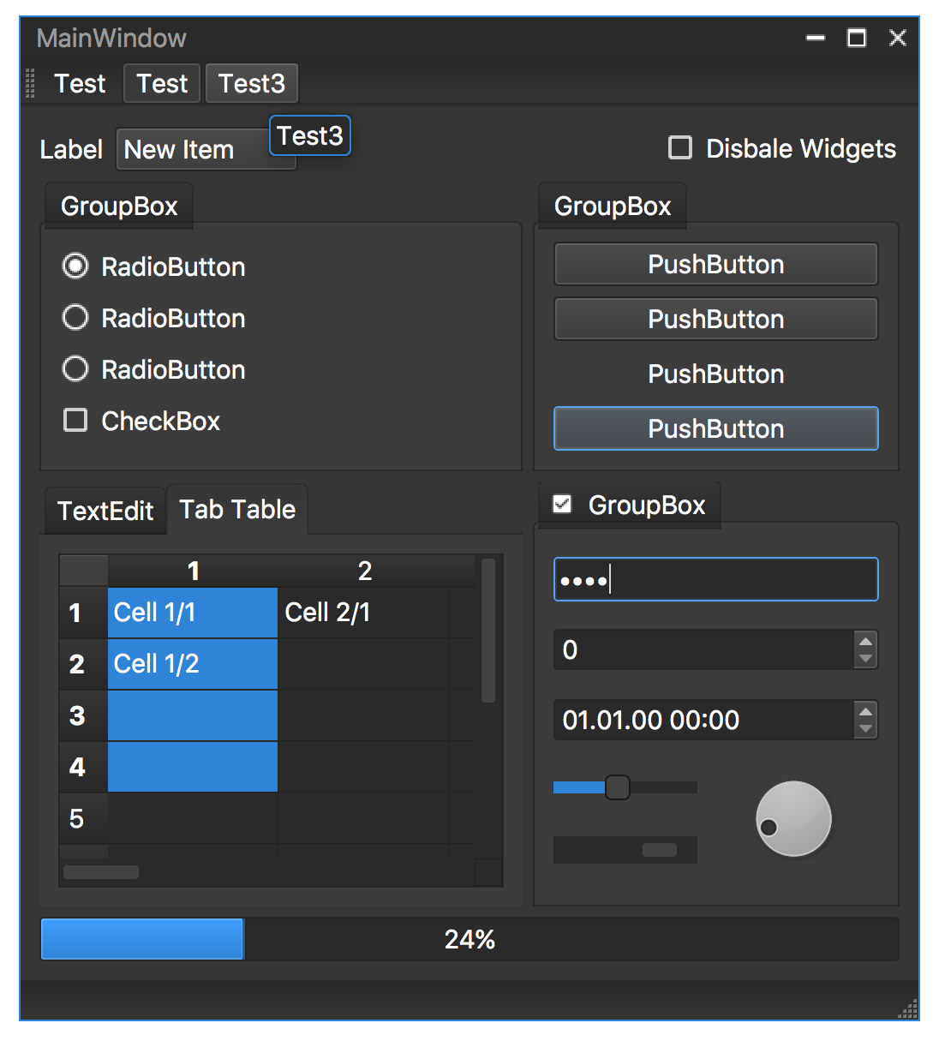Click the spin box up arrow
This screenshot has height=1047, width=939.
coord(865,641)
